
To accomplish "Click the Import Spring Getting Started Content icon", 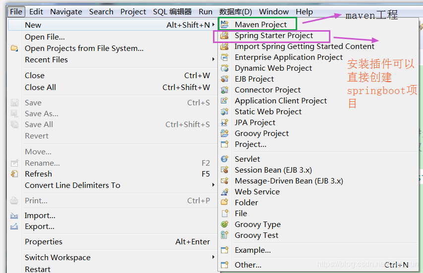I will tap(224, 46).
